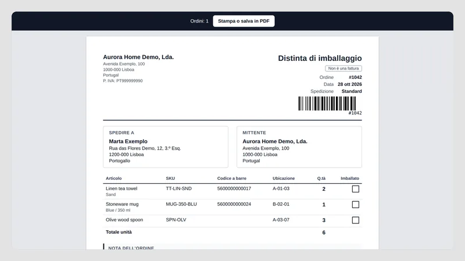
Task: Click 'Aurora Home Demo, Lda.' in the Mittente box
Action: (x=275, y=142)
